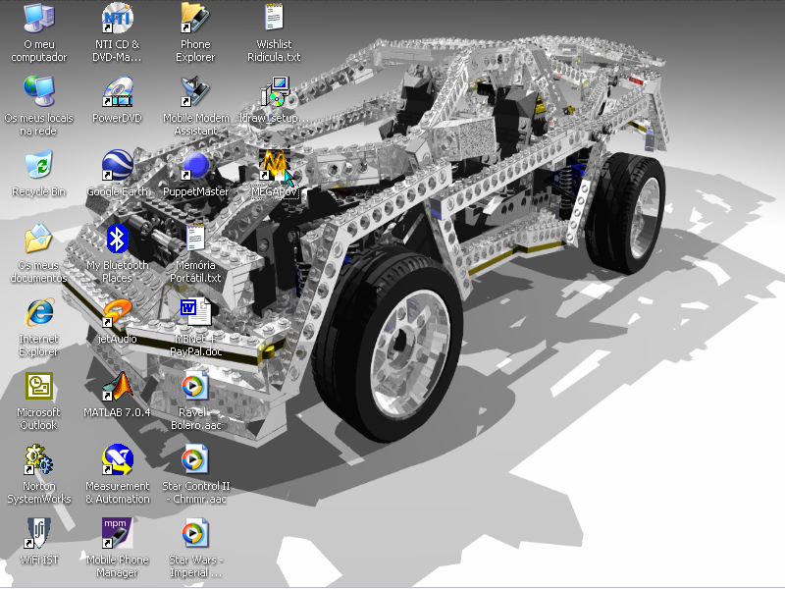Launch the Google Earth shortcut
Viewport: 785px width, 589px height.
[x=117, y=166]
